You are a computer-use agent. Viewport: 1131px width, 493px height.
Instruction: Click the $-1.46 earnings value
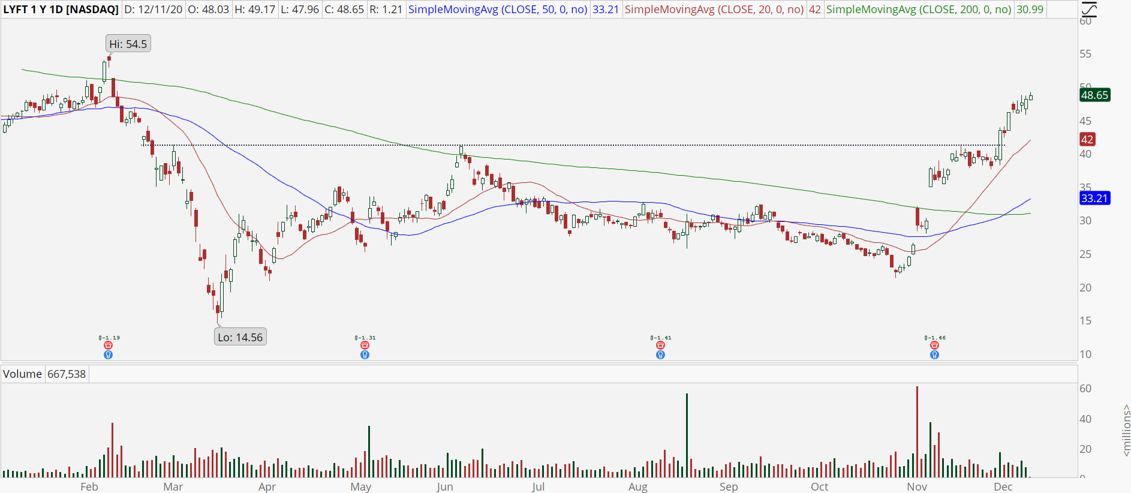[x=935, y=338]
